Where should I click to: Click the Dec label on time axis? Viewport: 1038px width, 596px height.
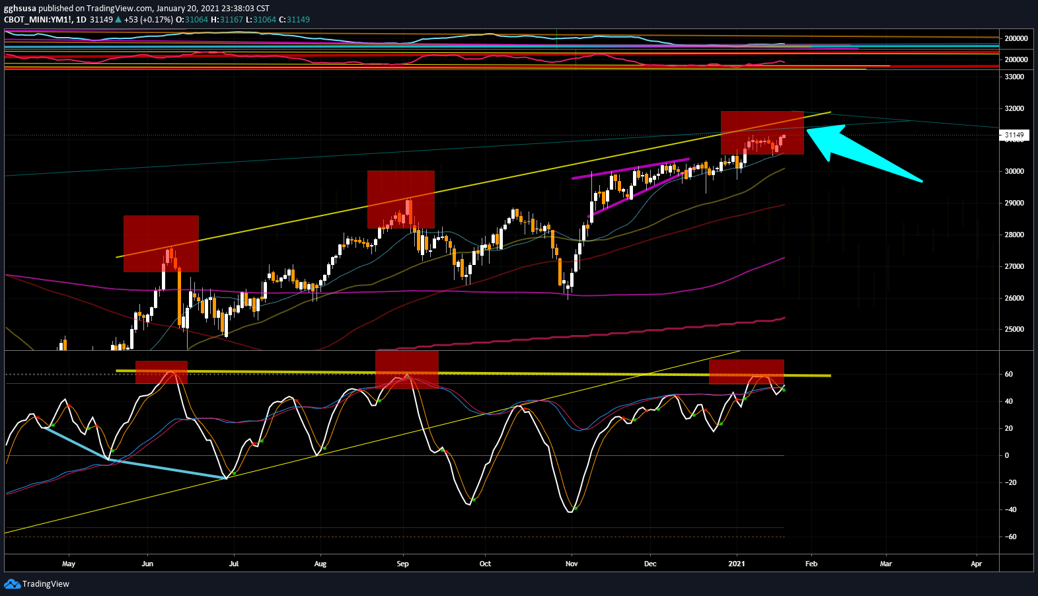pyautogui.click(x=650, y=564)
